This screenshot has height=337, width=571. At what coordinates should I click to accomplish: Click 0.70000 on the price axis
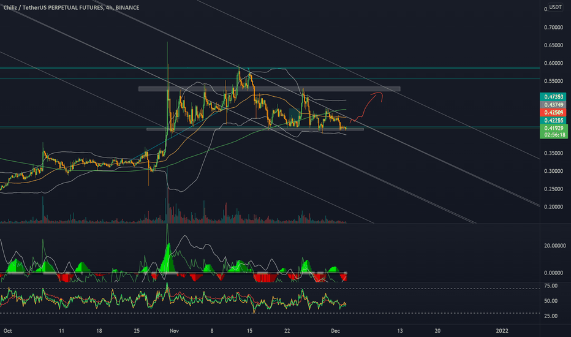click(x=553, y=28)
